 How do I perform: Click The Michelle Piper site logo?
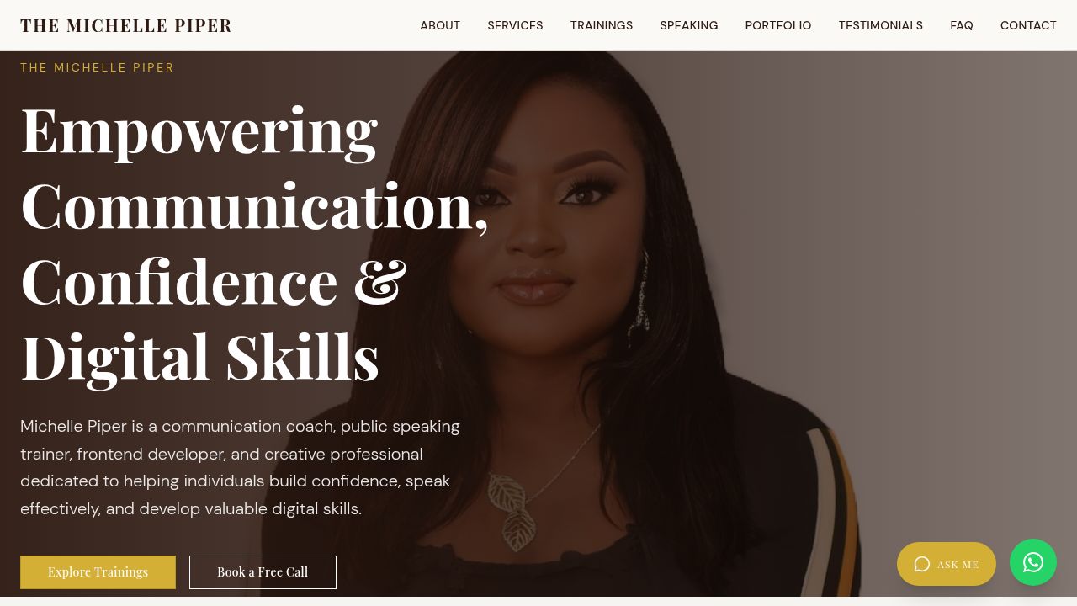[x=126, y=25]
